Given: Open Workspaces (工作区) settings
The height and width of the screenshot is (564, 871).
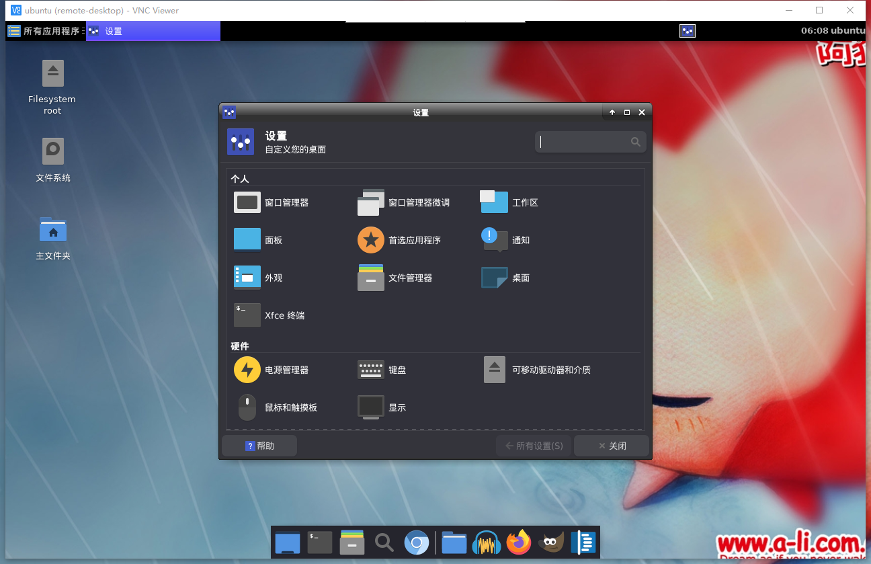Looking at the screenshot, I should 509,202.
